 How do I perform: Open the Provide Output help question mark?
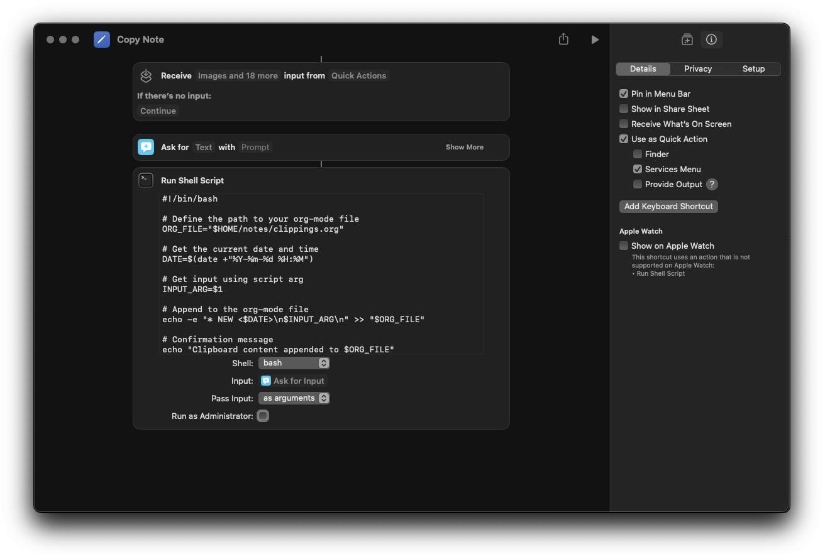pos(712,184)
